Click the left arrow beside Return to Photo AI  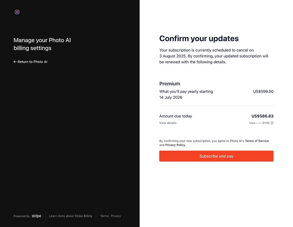click(15, 62)
